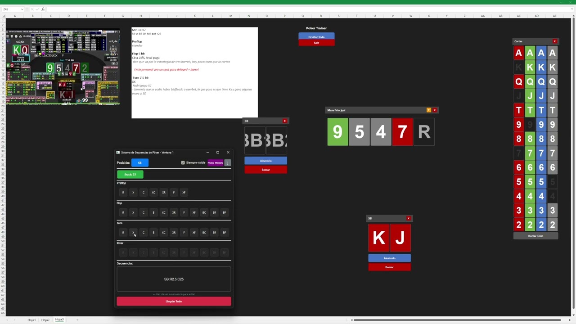The image size is (576, 324).
Task: Pick the red Queen card in Cartas
Action: click(518, 82)
